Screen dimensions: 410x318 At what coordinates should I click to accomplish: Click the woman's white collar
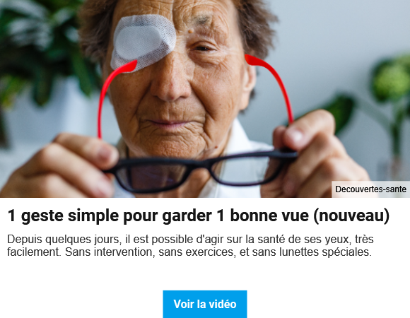(235, 146)
